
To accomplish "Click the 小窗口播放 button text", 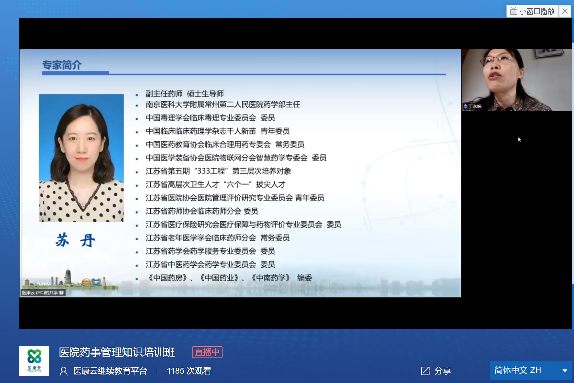I will pyautogui.click(x=537, y=11).
